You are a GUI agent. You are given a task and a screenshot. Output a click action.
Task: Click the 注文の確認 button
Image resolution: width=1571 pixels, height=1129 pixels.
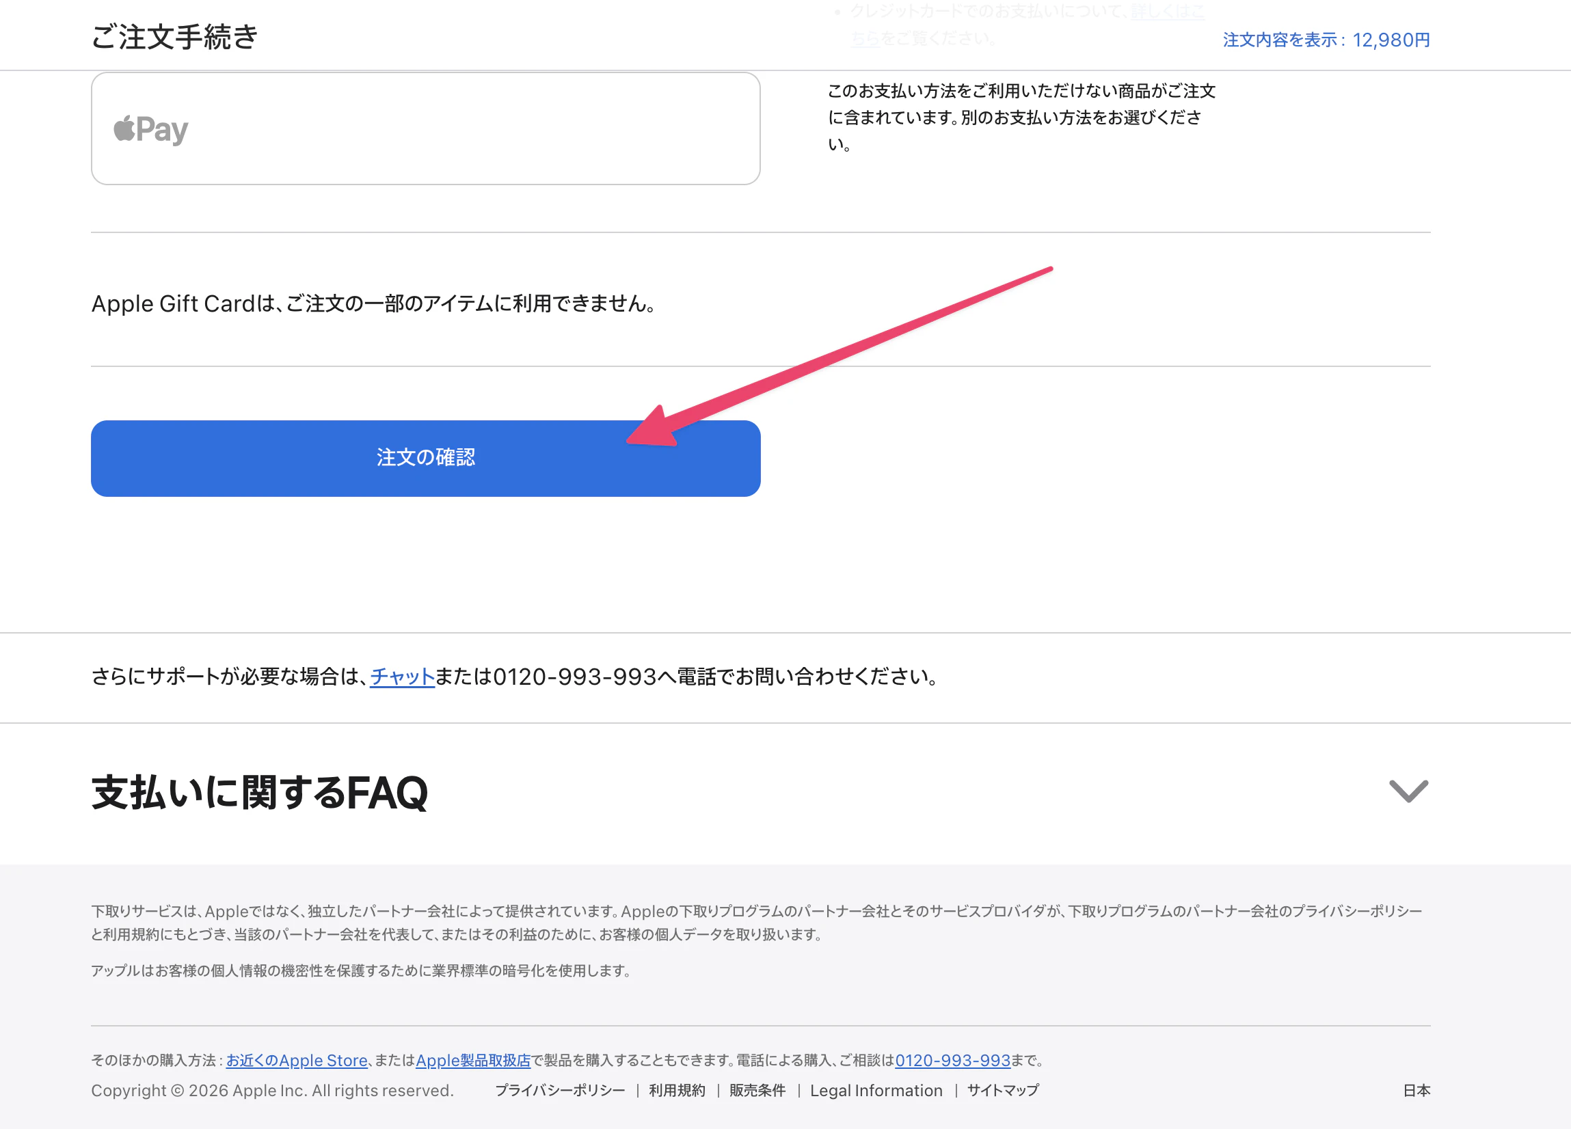click(x=425, y=458)
